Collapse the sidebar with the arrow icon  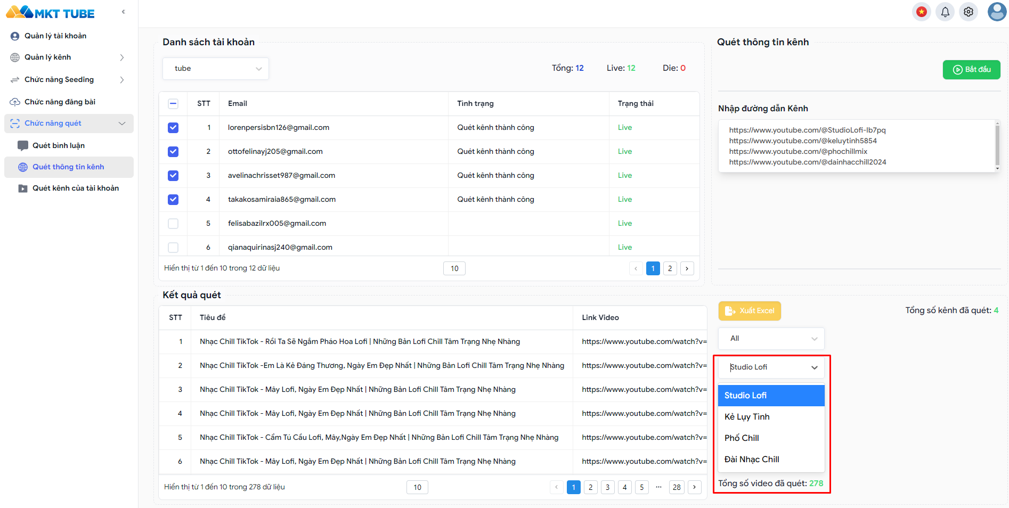pyautogui.click(x=123, y=12)
